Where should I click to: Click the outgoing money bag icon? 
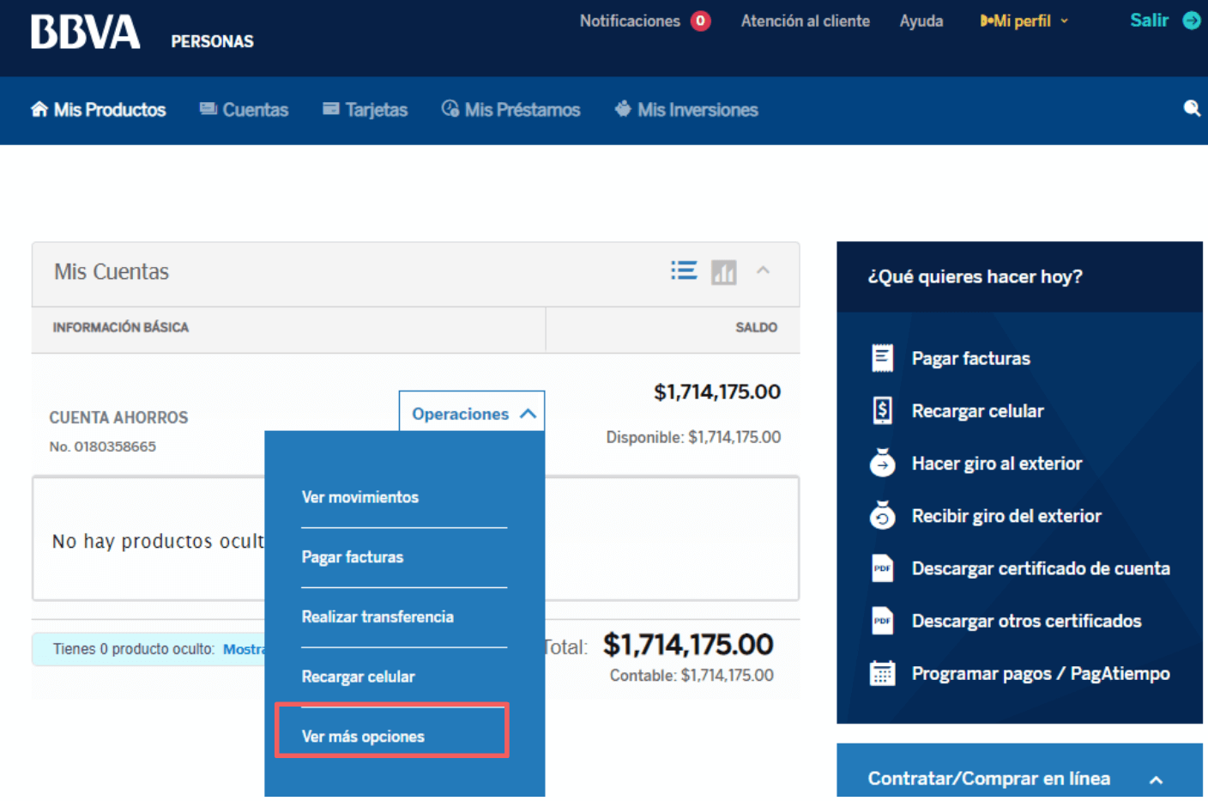pos(882,462)
